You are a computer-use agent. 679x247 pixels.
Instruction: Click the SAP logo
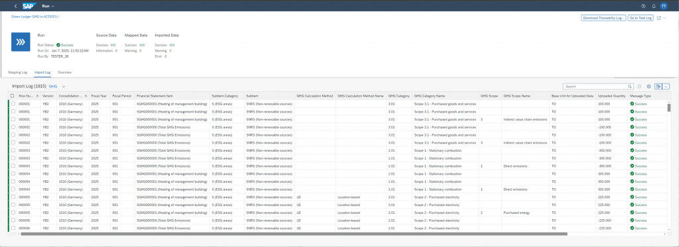point(29,6)
